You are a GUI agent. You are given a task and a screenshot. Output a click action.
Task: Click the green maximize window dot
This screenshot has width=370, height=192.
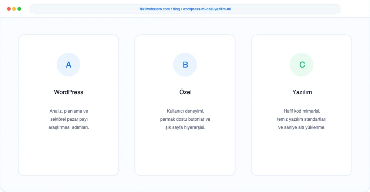pyautogui.click(x=19, y=9)
